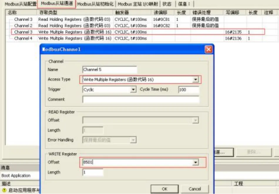Open the 状态 tab
Screen dimensions: 279x194
point(167,4)
